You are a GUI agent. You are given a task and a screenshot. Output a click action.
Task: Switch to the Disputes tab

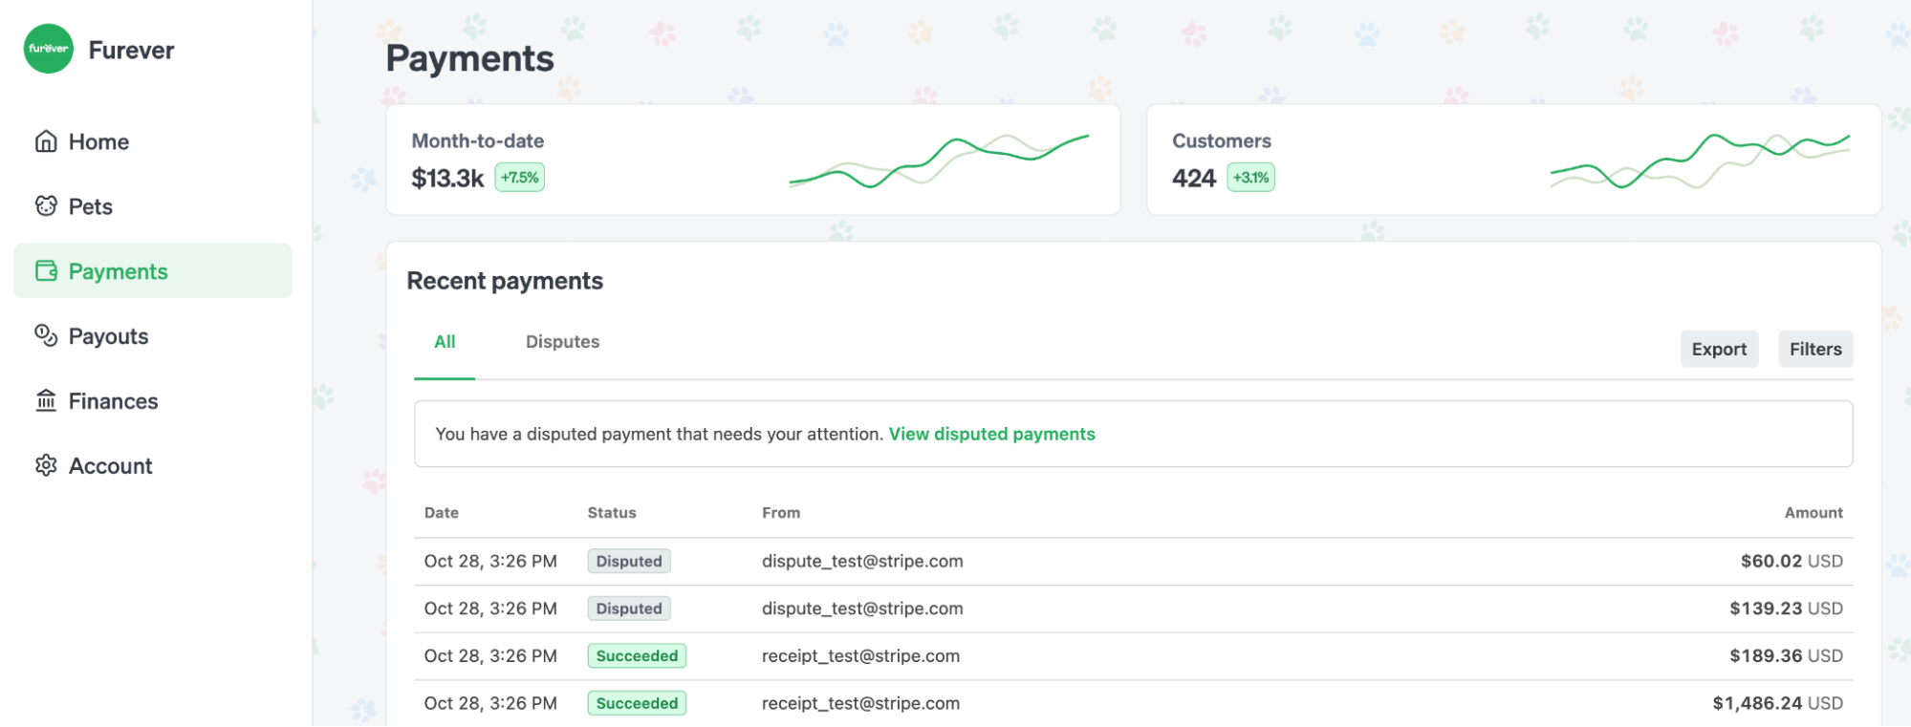point(562,342)
